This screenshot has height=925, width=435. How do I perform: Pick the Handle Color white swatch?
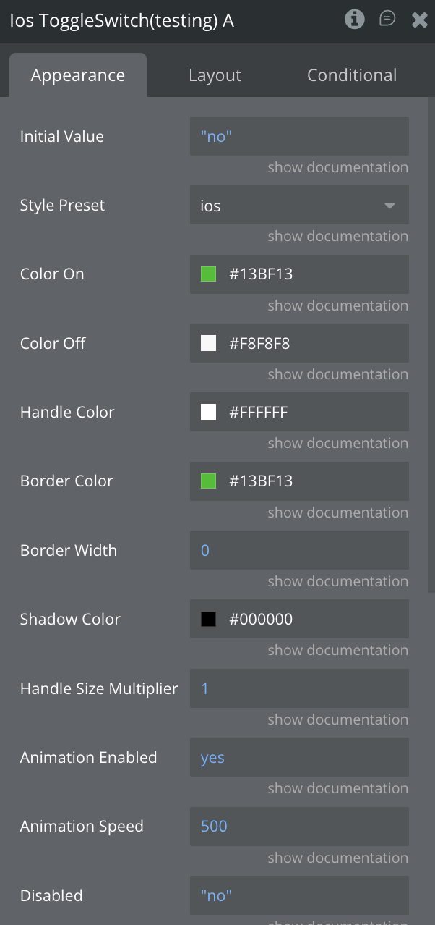(x=209, y=413)
